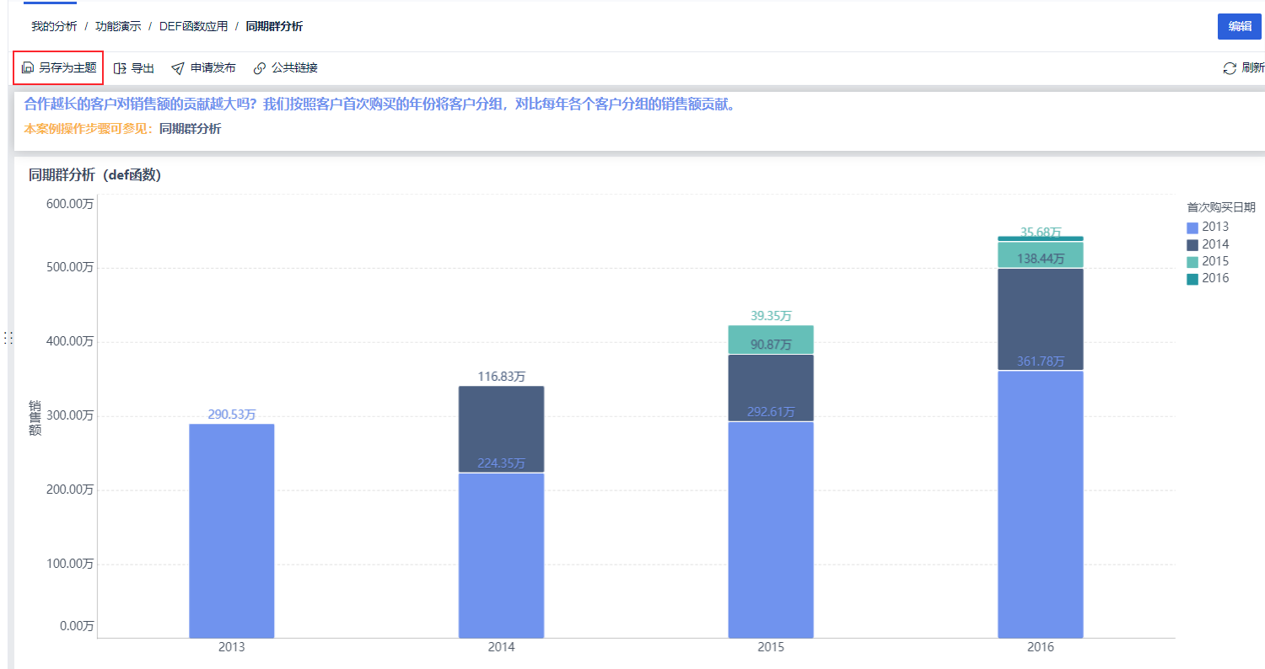The height and width of the screenshot is (669, 1265).
Task: Open 我的分析 breadcrumb
Action: (x=54, y=26)
